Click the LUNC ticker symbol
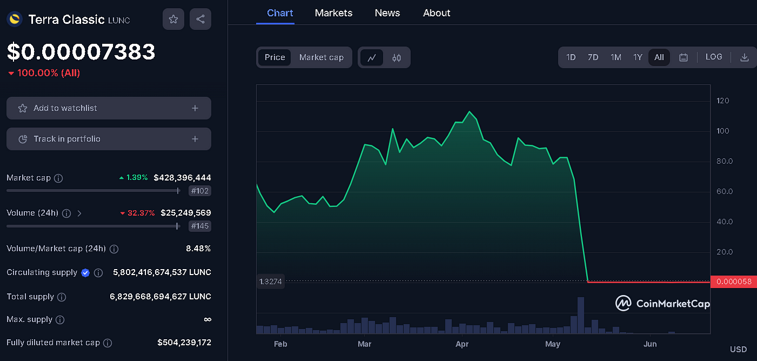This screenshot has height=361, width=757. (x=119, y=21)
